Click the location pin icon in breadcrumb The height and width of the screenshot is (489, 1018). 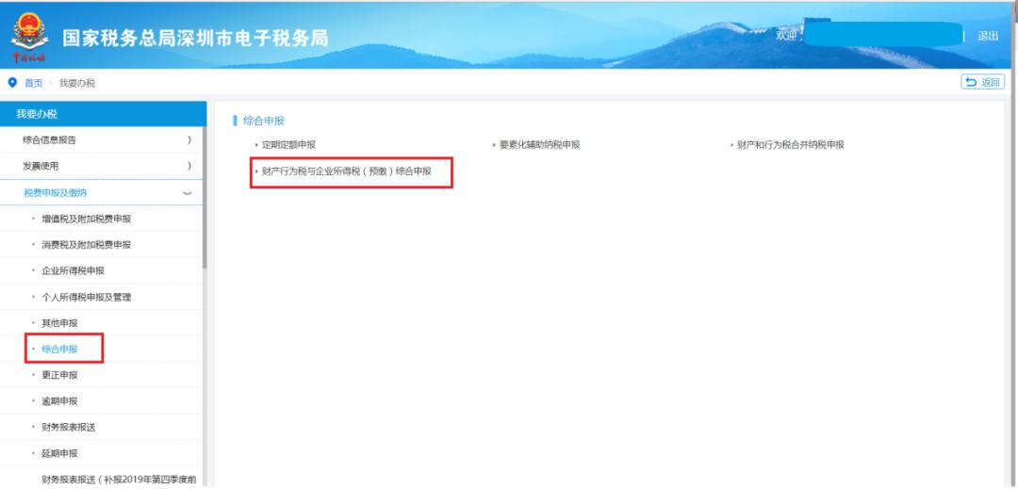point(12,83)
